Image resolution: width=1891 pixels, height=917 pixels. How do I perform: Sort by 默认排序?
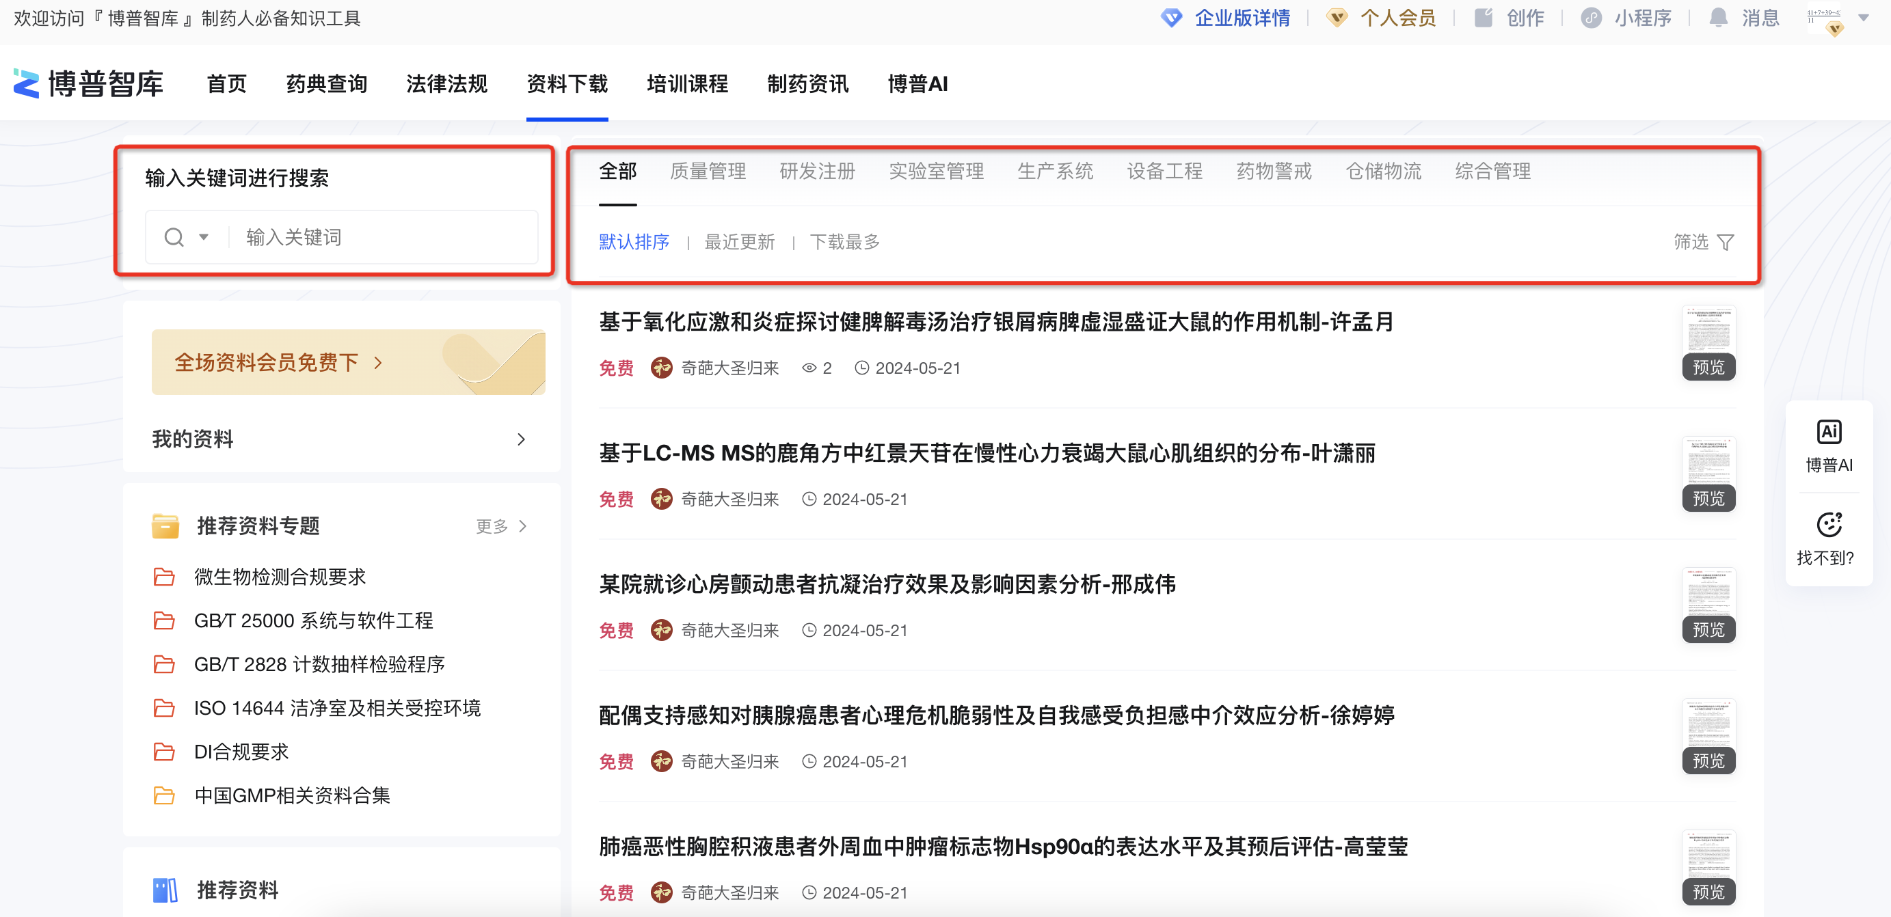pyautogui.click(x=634, y=242)
